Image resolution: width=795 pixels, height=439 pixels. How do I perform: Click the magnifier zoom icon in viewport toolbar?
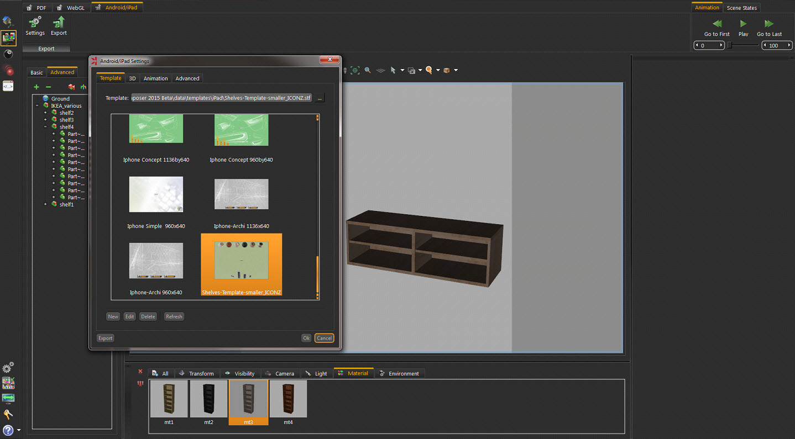[368, 70]
